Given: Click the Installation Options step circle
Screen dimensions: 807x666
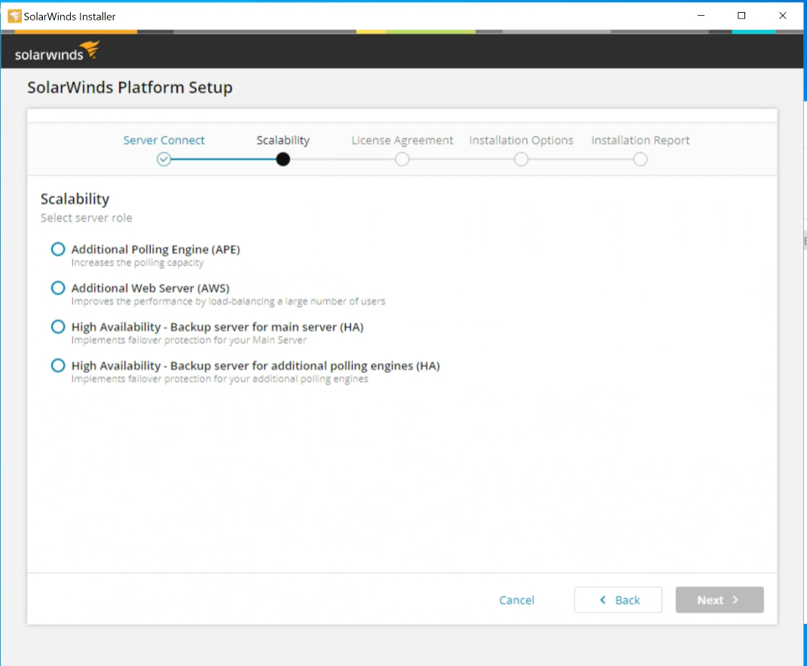Looking at the screenshot, I should (521, 160).
